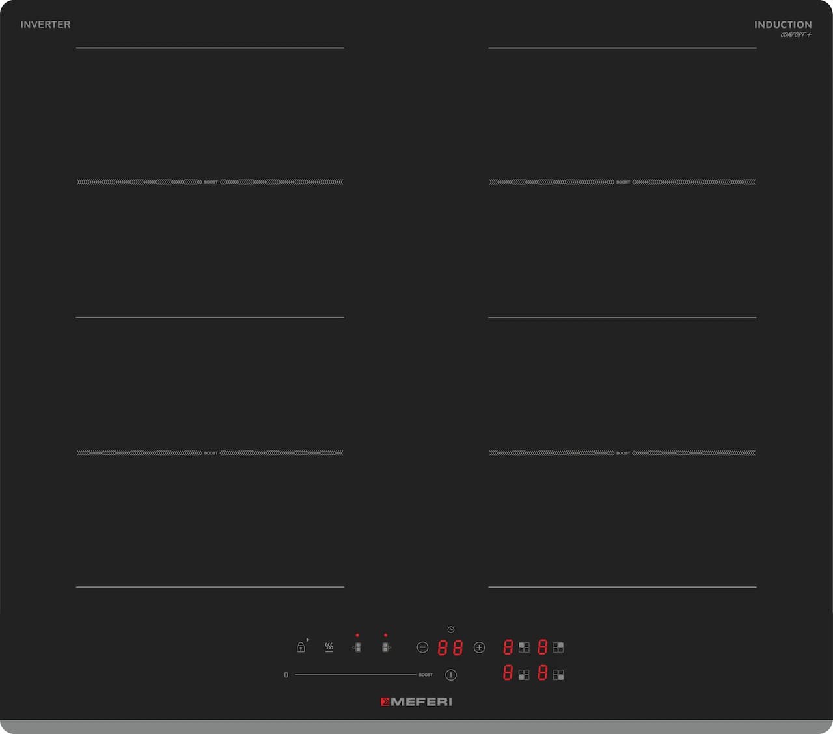Tap front left zone power digit
The height and width of the screenshot is (734, 833).
click(508, 673)
